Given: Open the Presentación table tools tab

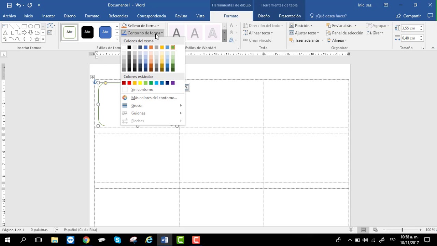Looking at the screenshot, I should click(290, 16).
